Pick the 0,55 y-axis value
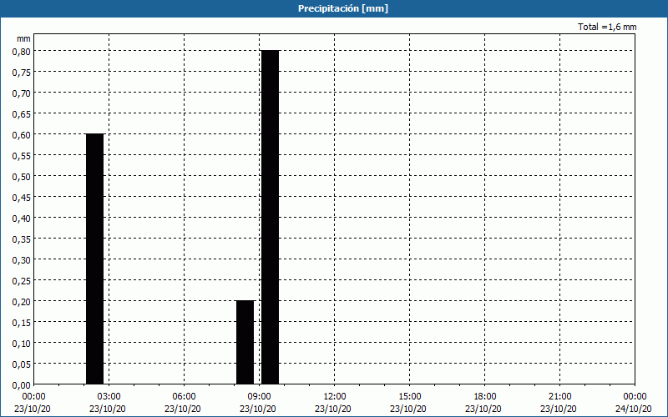The height and width of the screenshot is (417, 668). [22, 156]
